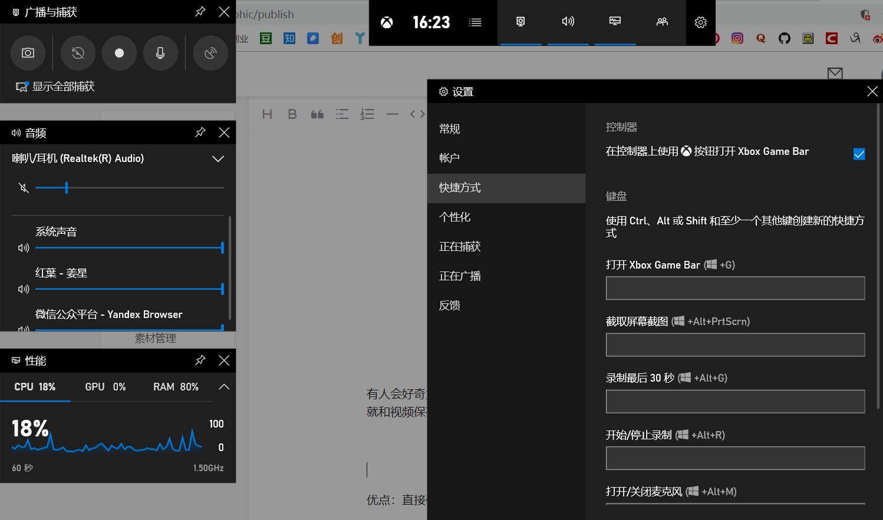Collapse the CPU performance graph

coord(223,387)
